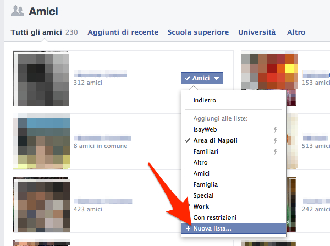Click lightning icon next to Familiari
The width and height of the screenshot is (330, 246).
(276, 151)
